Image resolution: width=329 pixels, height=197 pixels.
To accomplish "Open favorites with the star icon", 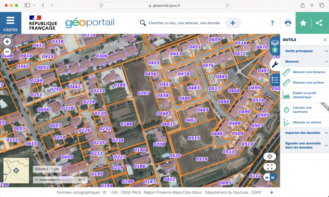I will (303, 23).
